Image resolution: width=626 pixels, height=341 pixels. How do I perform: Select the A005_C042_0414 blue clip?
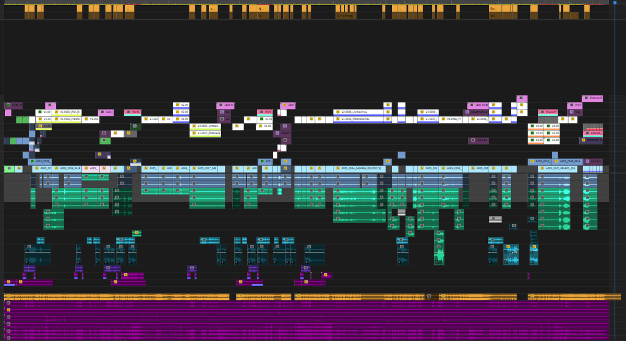568,162
